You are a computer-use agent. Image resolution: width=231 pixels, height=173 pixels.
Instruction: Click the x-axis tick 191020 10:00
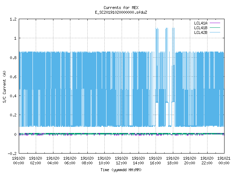tap(104, 161)
